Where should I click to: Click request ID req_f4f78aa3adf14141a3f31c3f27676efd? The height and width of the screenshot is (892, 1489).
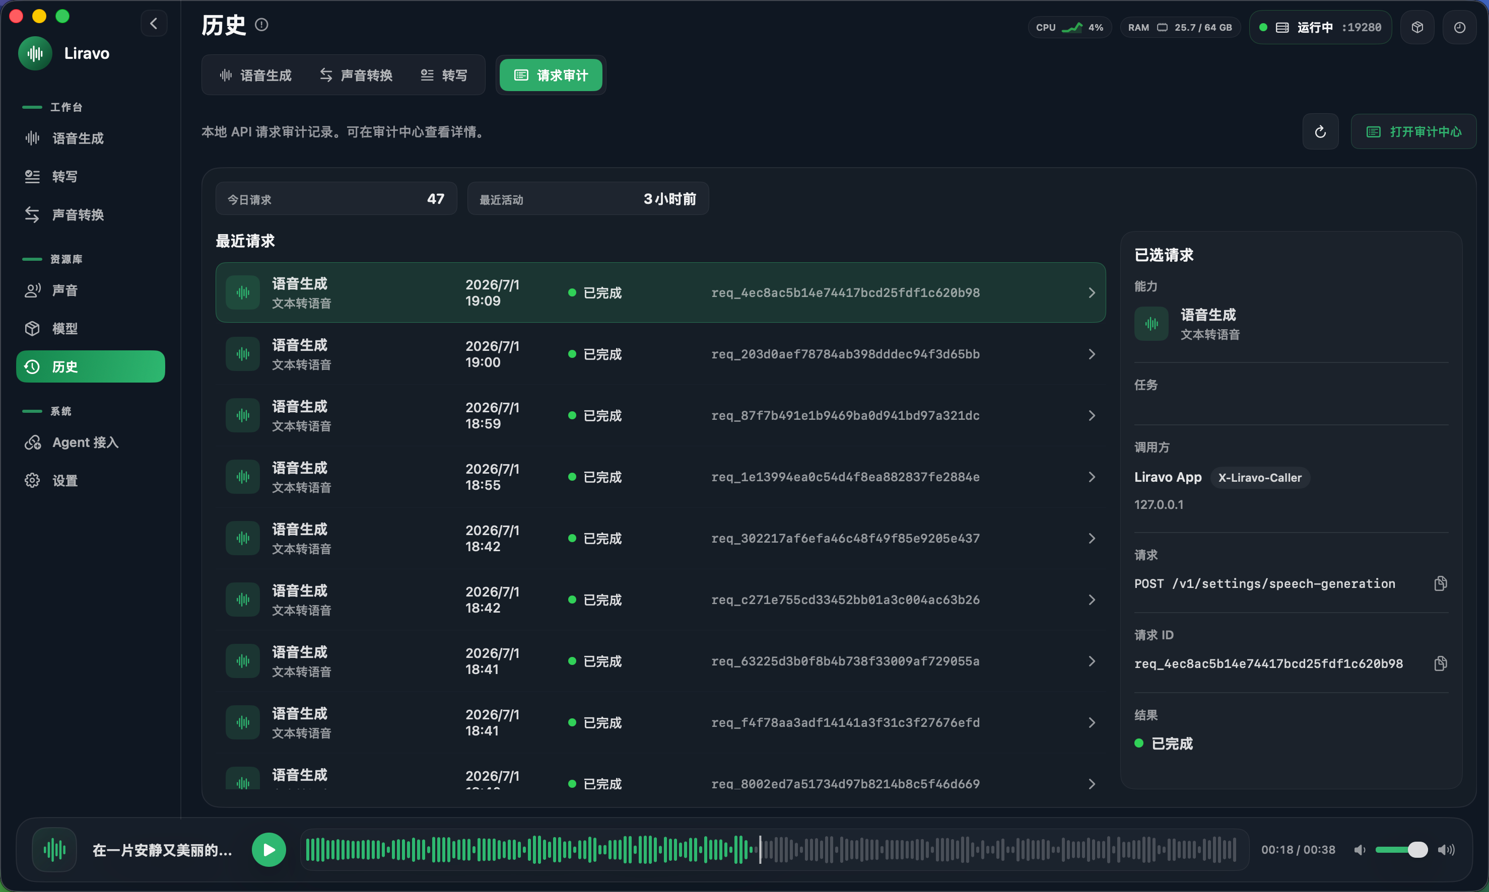[845, 722]
